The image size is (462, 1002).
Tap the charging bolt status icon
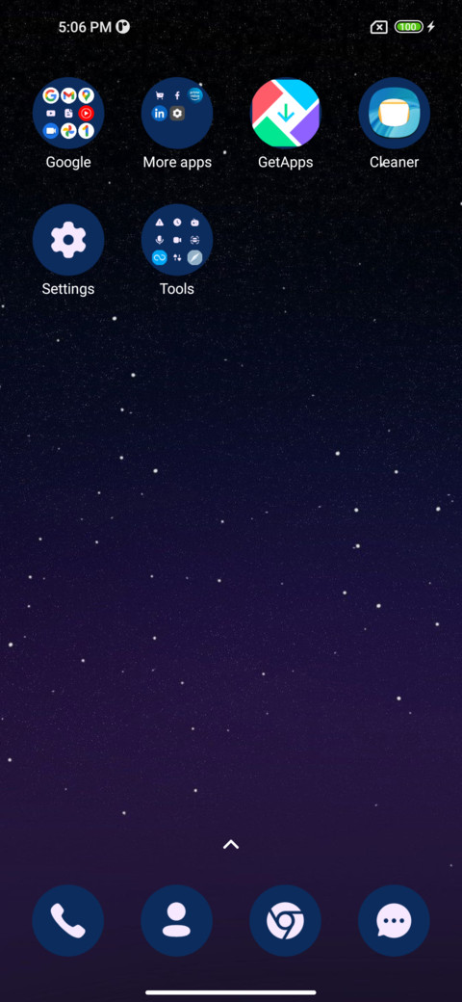pyautogui.click(x=431, y=27)
